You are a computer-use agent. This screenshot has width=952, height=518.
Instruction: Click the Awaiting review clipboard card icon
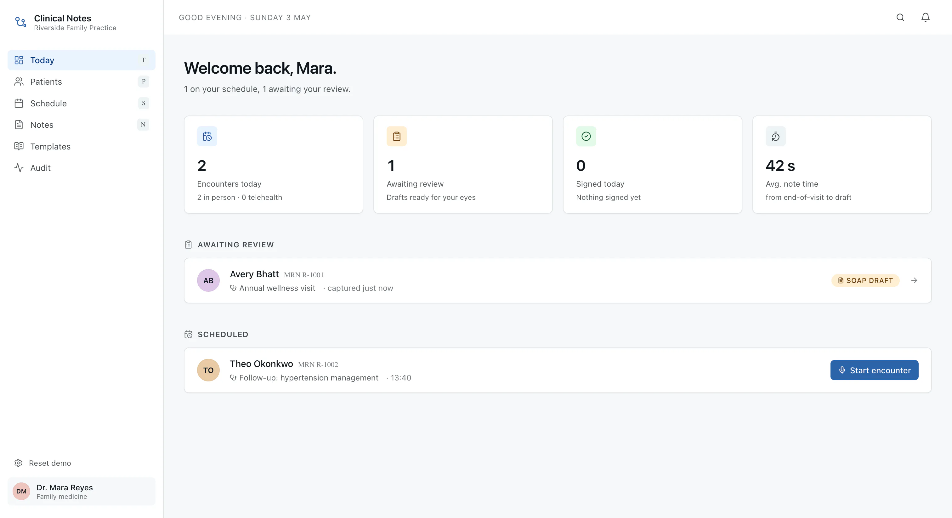pyautogui.click(x=397, y=136)
